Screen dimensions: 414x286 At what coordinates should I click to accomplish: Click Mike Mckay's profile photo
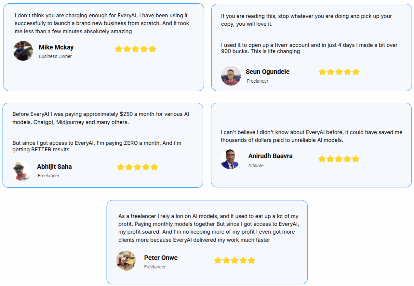coord(23,51)
